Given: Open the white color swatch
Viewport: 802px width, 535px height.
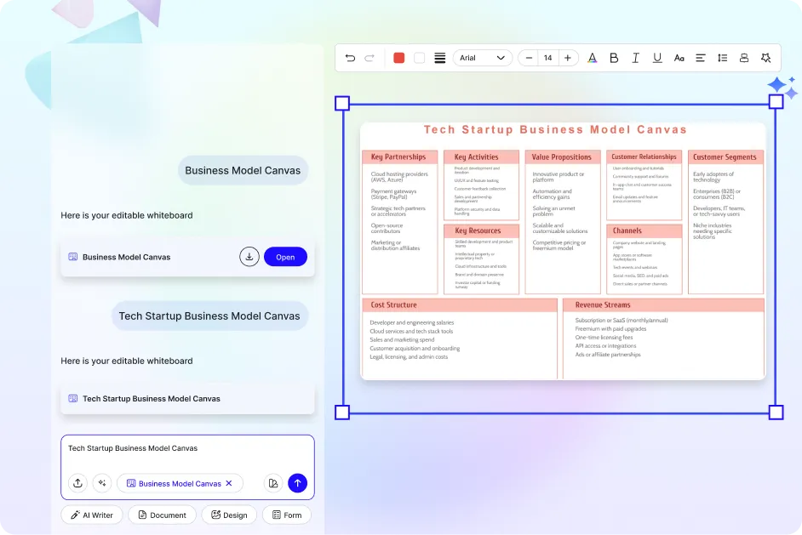Looking at the screenshot, I should pyautogui.click(x=420, y=58).
